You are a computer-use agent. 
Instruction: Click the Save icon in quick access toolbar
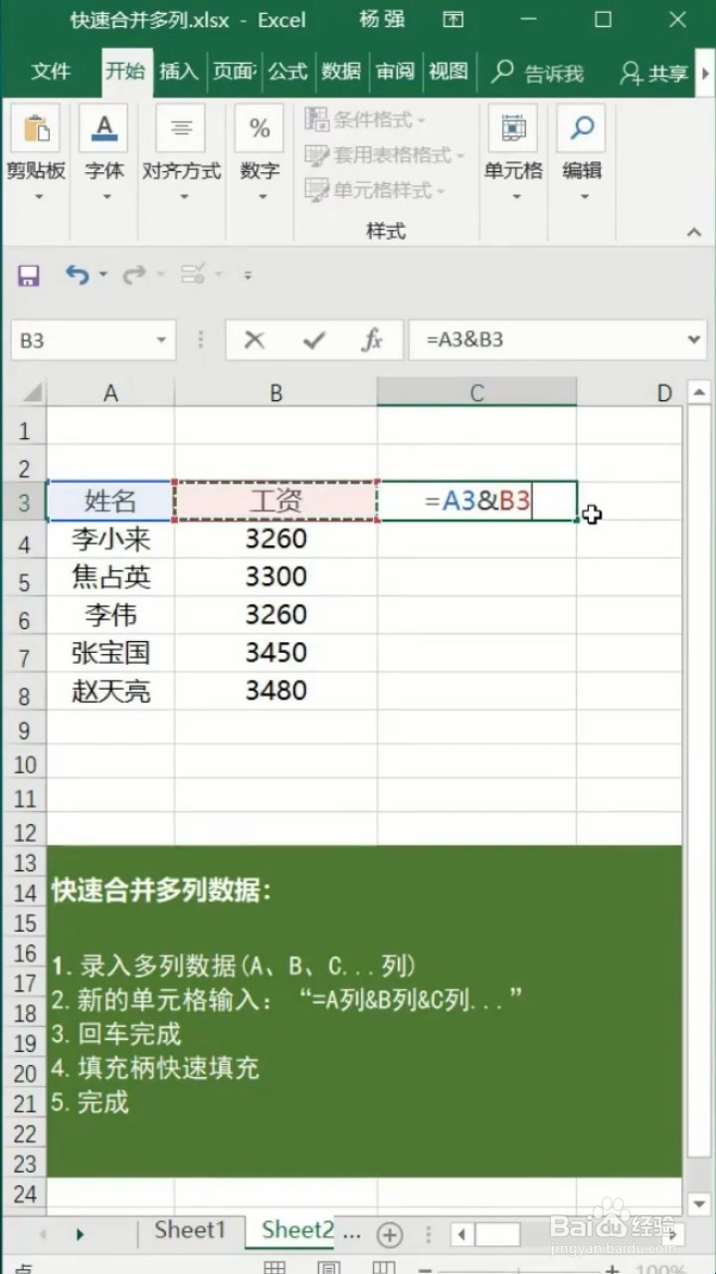coord(29,275)
